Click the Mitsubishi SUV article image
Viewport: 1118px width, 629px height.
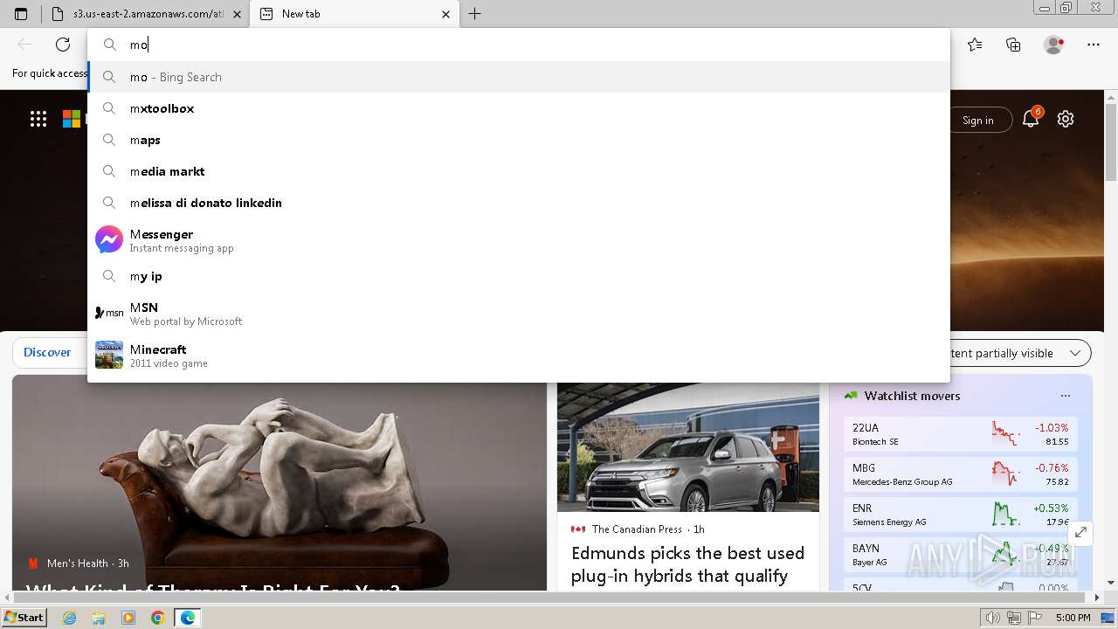point(688,447)
